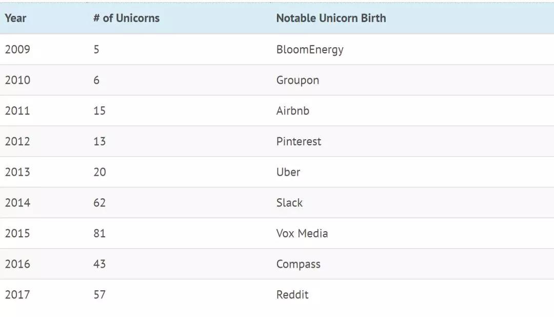Screen dimensions: 554x317
Task: Select the 2009 year cell
Action: click(17, 50)
